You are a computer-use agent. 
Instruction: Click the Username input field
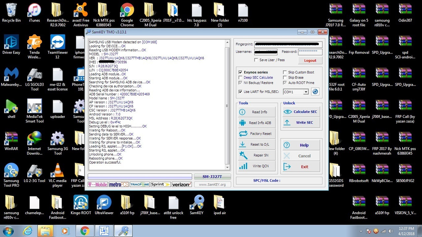(x=266, y=52)
